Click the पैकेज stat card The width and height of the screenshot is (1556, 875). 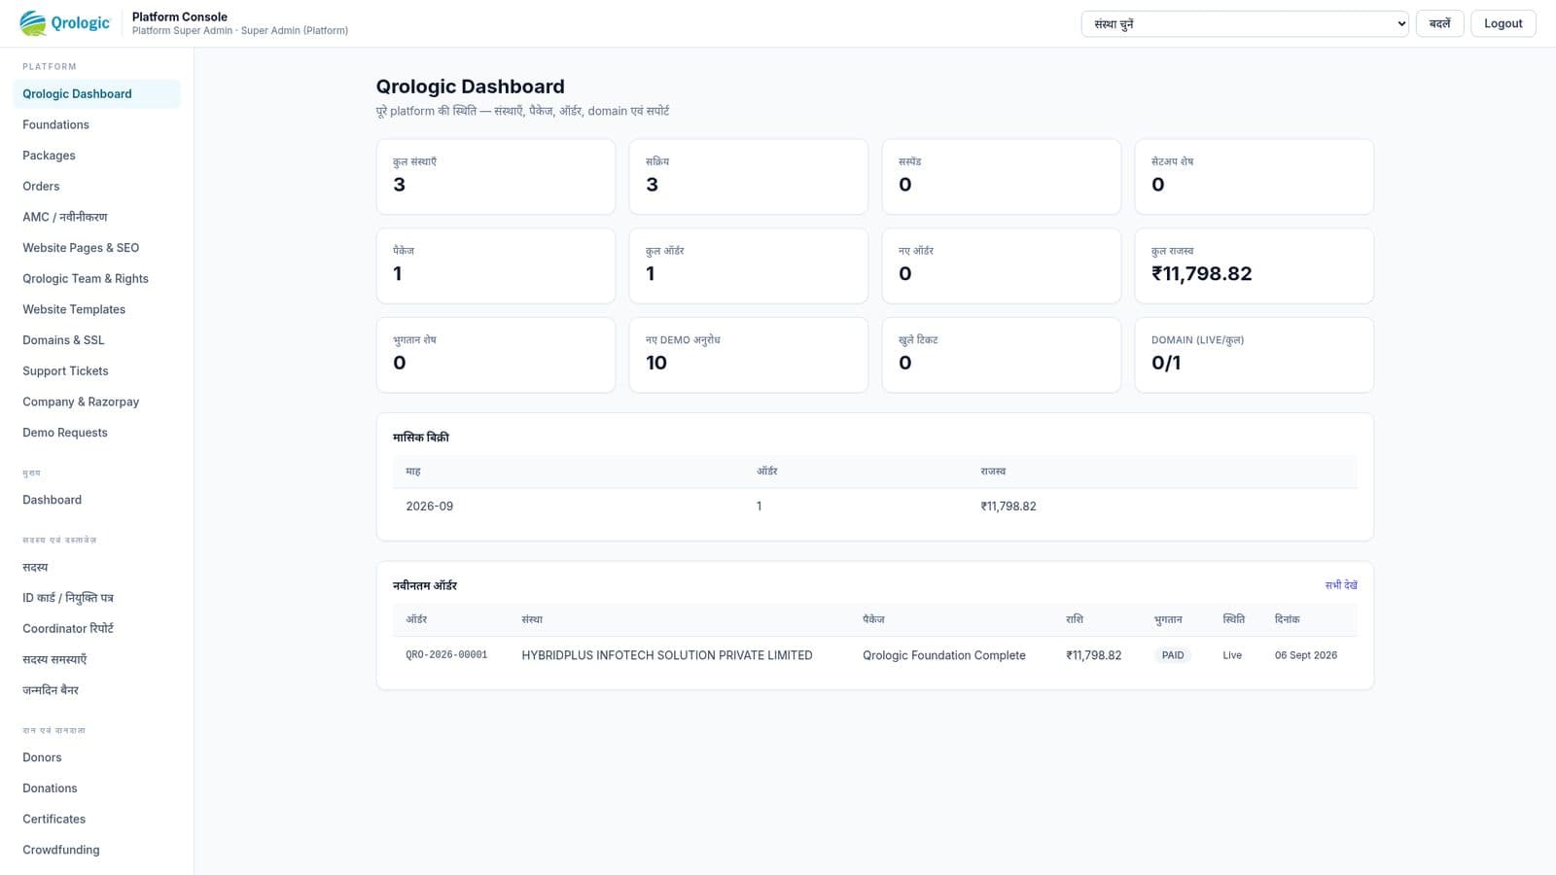496,266
